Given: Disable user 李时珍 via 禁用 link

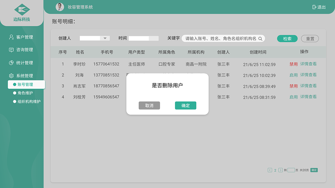Looking at the screenshot, I should [294, 64].
